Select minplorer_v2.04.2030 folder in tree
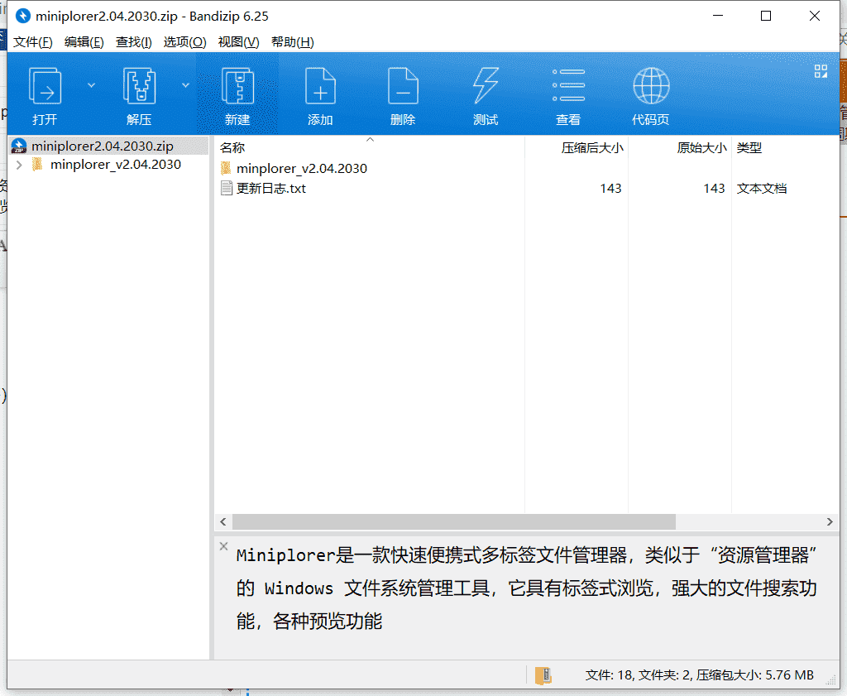Screen dimensions: 847x696 116,164
